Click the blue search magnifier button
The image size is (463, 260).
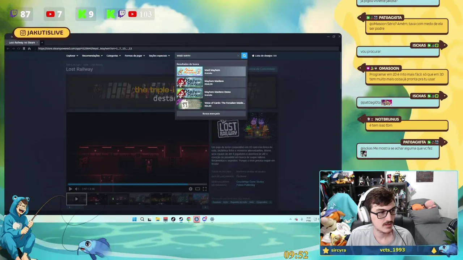(x=244, y=56)
